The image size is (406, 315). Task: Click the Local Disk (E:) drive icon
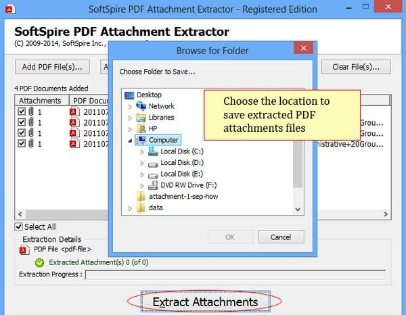153,175
